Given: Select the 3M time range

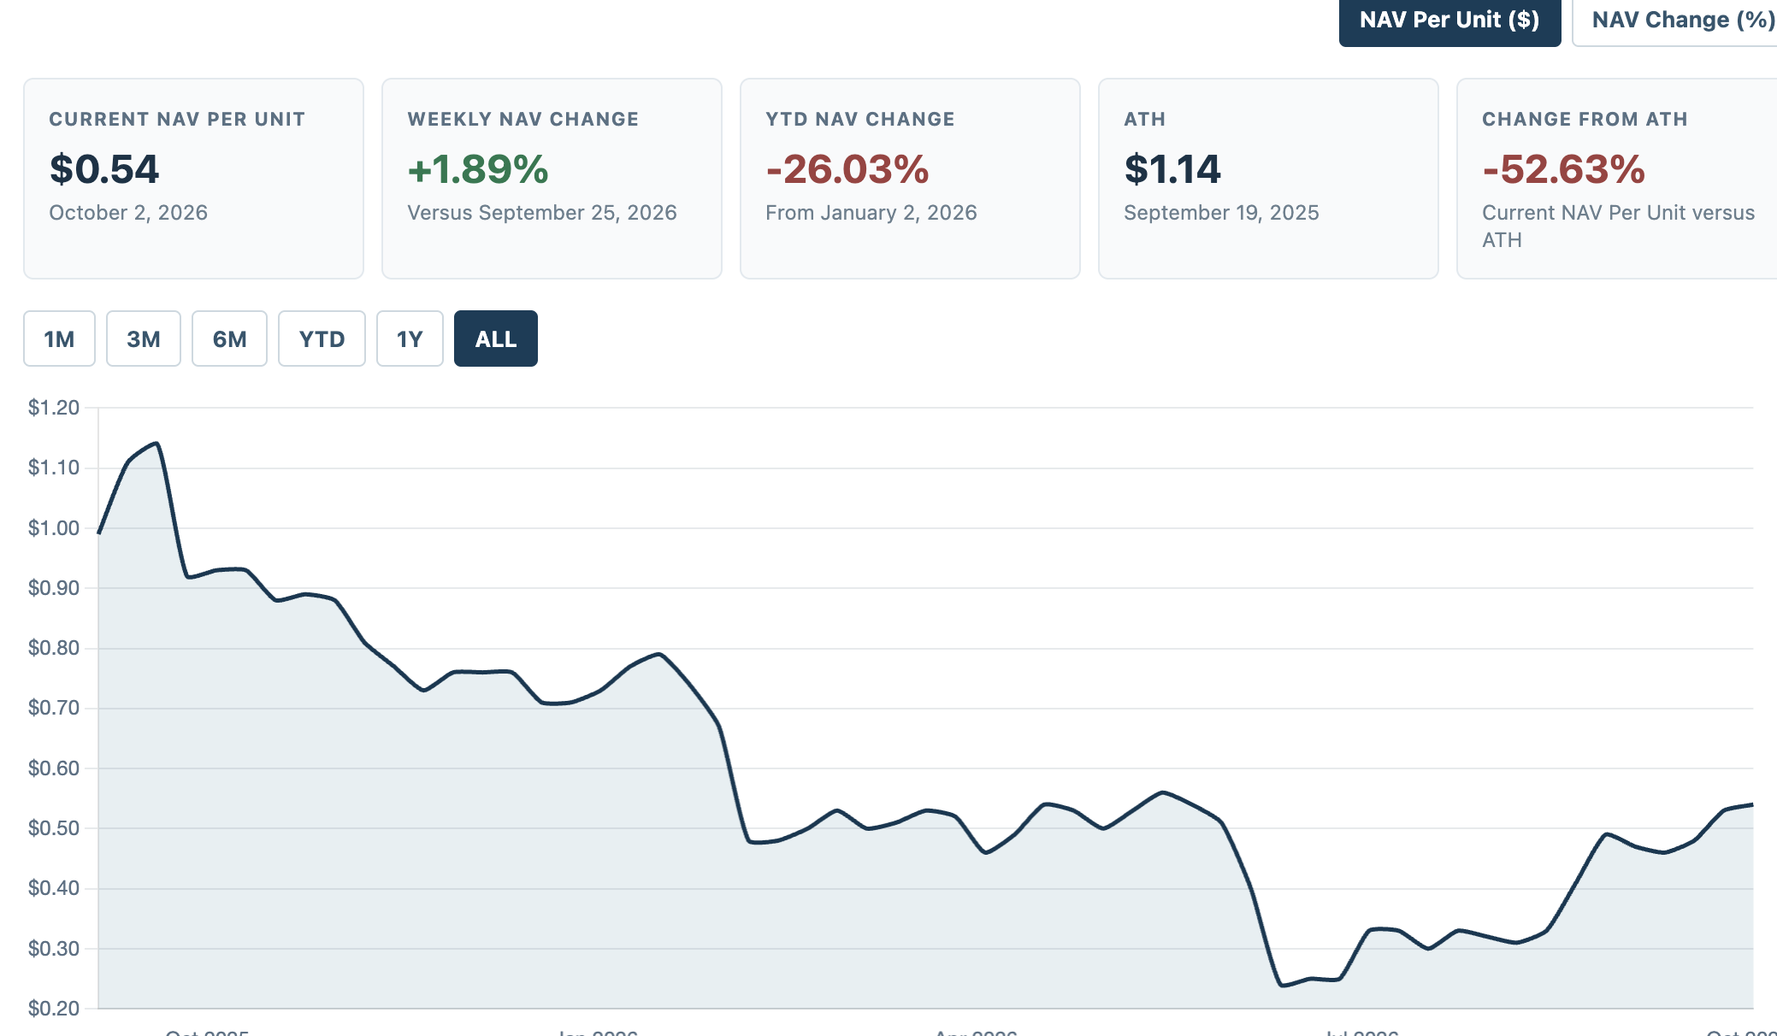Looking at the screenshot, I should click(144, 338).
